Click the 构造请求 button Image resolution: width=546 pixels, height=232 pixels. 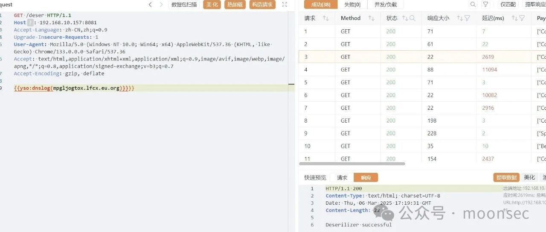tap(262, 5)
